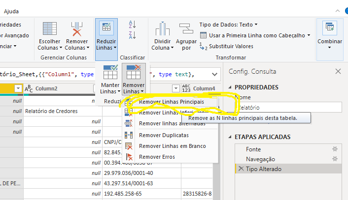Expand the formula bar chevron

(214, 74)
